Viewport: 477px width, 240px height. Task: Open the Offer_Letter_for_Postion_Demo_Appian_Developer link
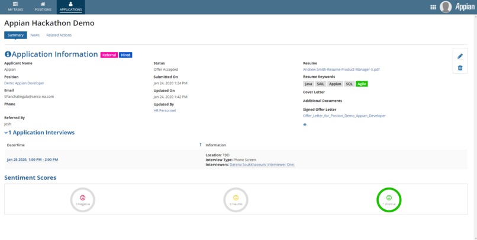(x=344, y=116)
